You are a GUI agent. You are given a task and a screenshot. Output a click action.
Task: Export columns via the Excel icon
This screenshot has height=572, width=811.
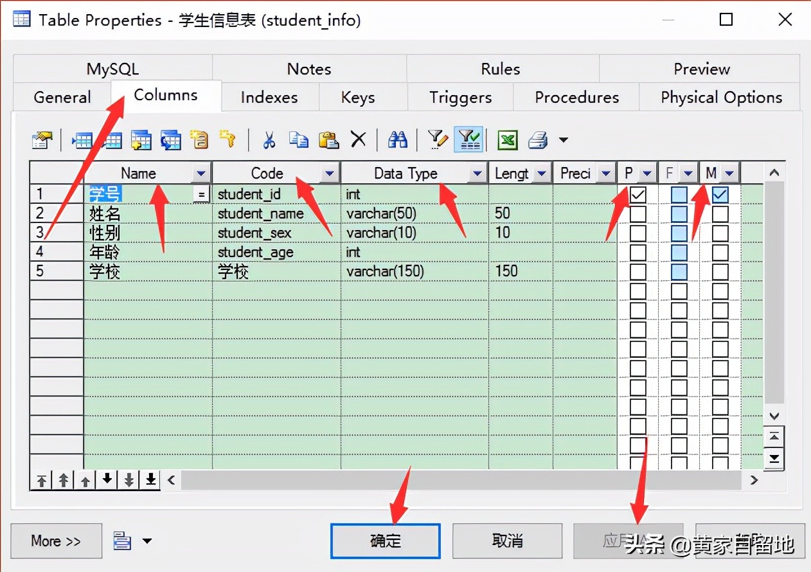click(508, 139)
